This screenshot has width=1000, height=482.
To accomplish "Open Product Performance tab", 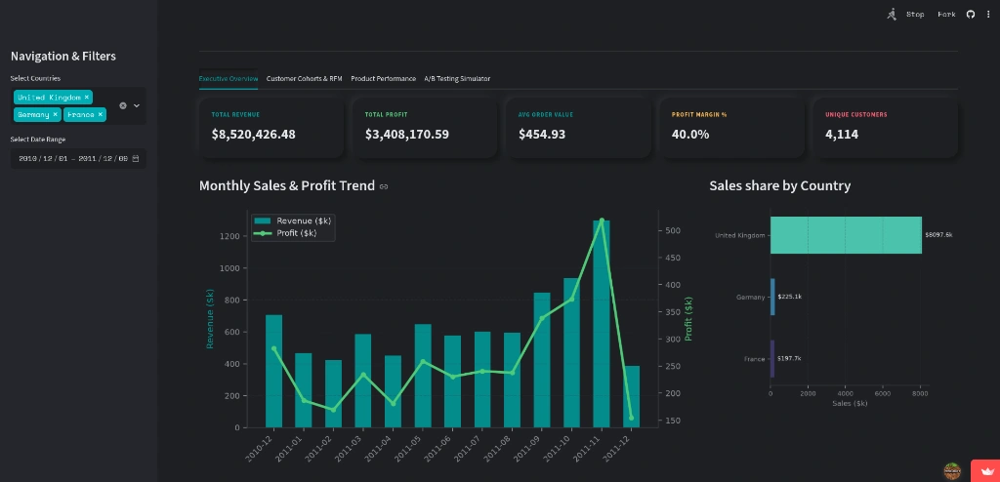I will click(383, 79).
